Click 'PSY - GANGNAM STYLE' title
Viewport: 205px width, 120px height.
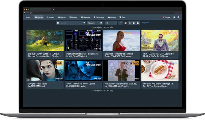point(159,55)
